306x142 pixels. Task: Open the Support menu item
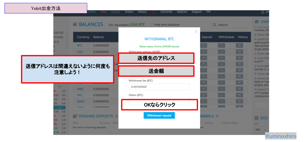point(197,12)
